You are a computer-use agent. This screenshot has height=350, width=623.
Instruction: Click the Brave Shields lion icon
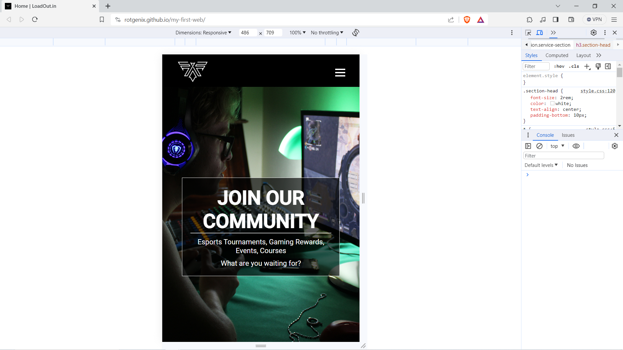click(467, 20)
